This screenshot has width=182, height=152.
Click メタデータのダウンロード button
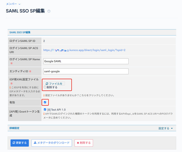coord(52,143)
